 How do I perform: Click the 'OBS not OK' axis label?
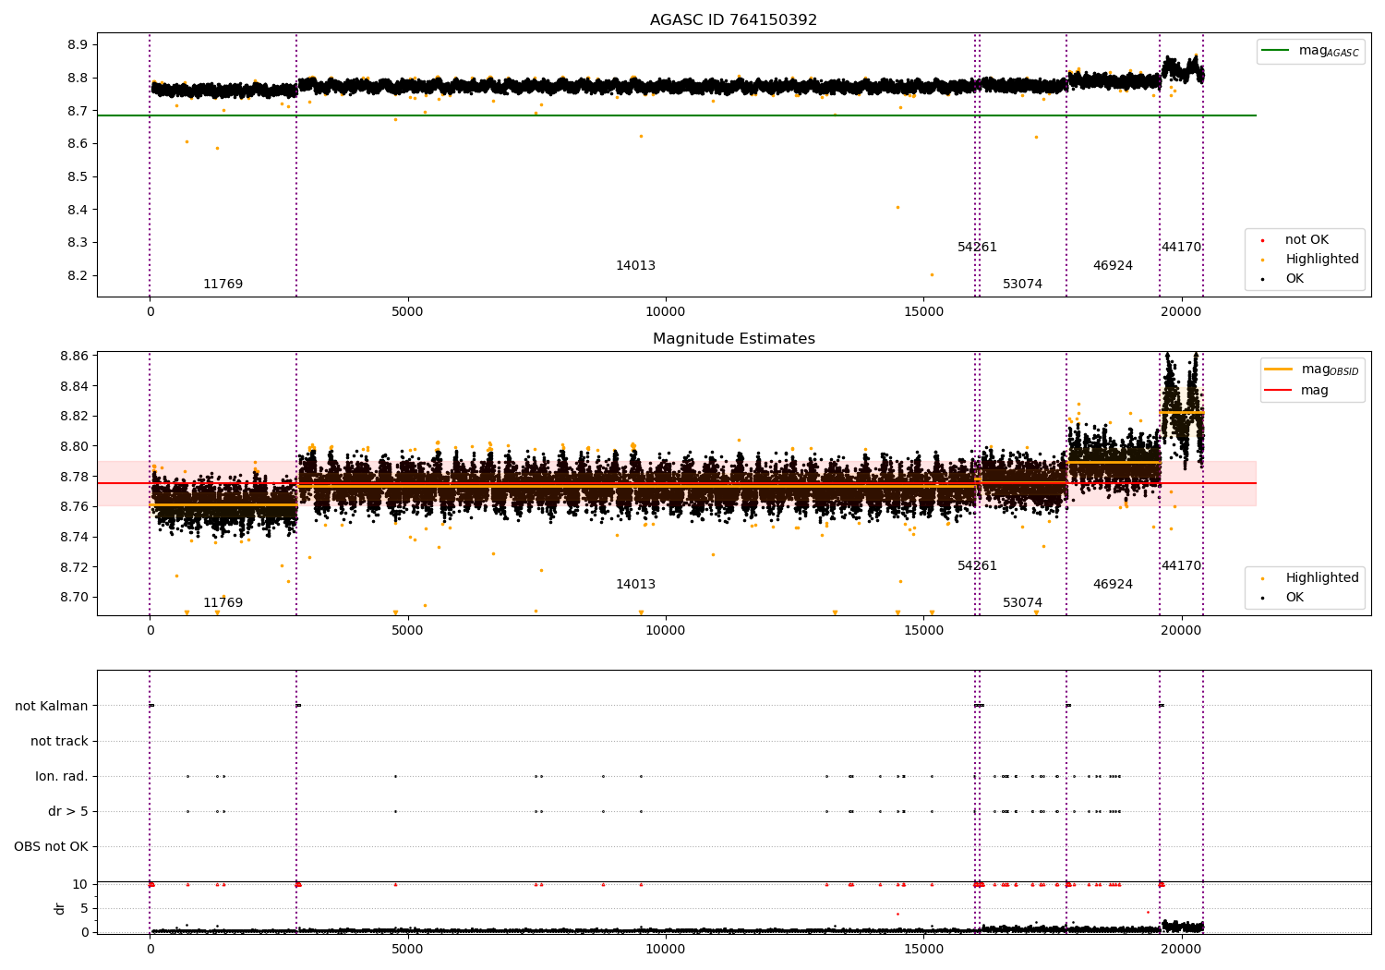[51, 847]
